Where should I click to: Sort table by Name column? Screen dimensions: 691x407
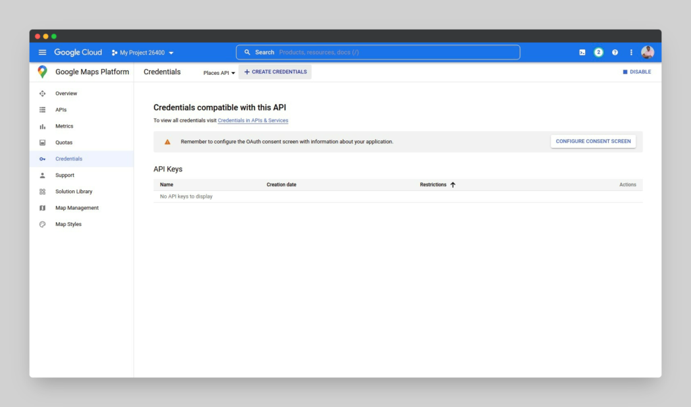click(x=167, y=185)
